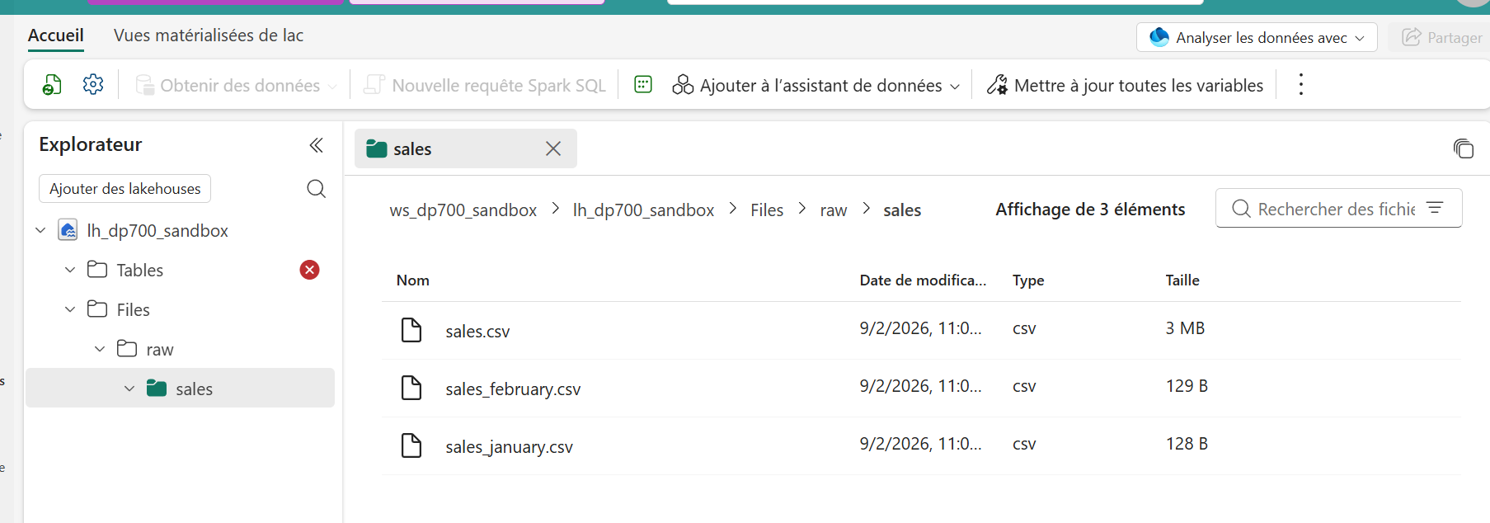Collapse the lh_dp700_sandbox tree node
Viewport: 1490px width, 523px height.
click(40, 230)
